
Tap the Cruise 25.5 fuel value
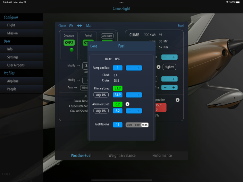(x=116, y=81)
